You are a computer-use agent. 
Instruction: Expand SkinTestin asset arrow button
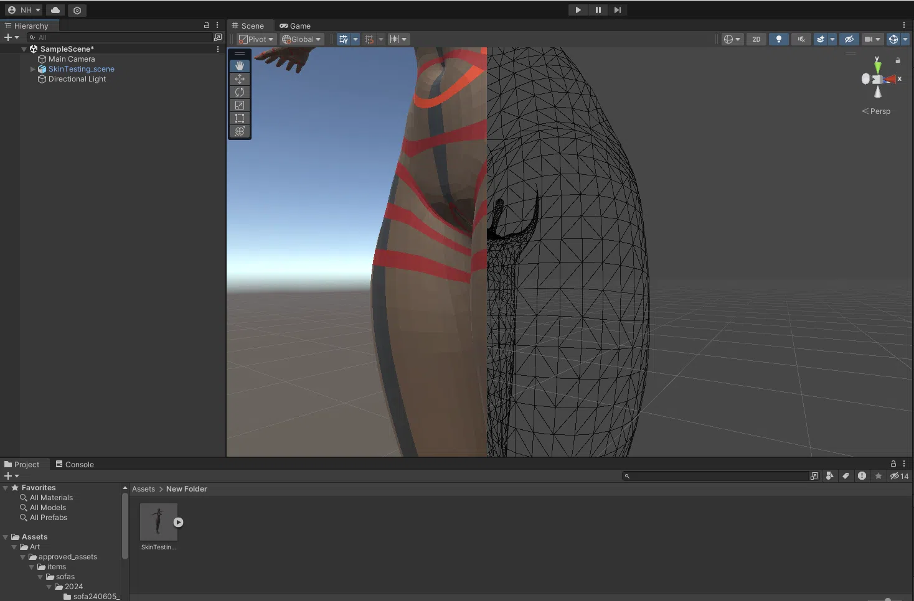pyautogui.click(x=179, y=523)
